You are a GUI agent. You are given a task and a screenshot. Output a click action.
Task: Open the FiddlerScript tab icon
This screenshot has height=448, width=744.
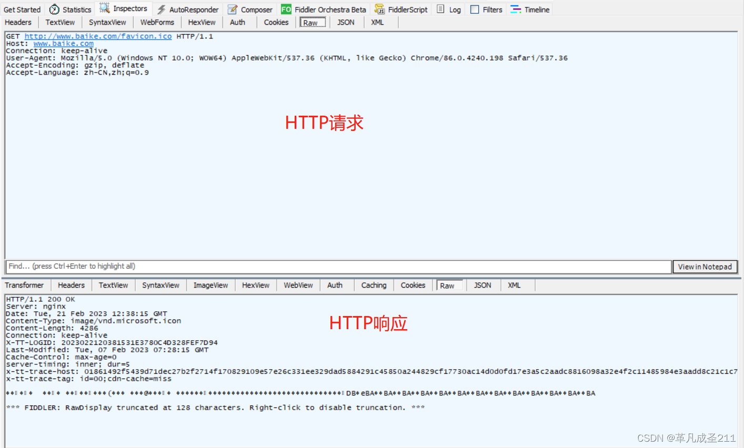(x=379, y=9)
